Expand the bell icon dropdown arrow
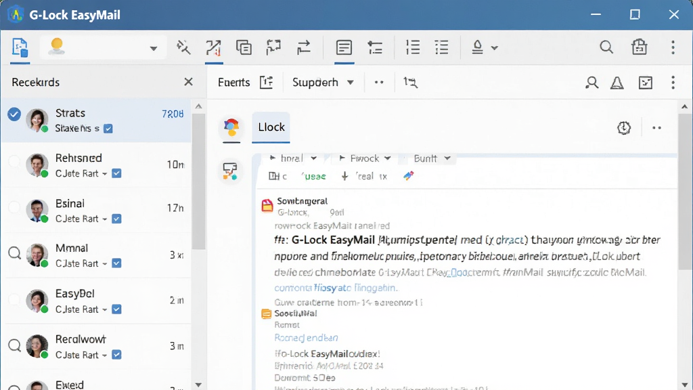 [495, 48]
